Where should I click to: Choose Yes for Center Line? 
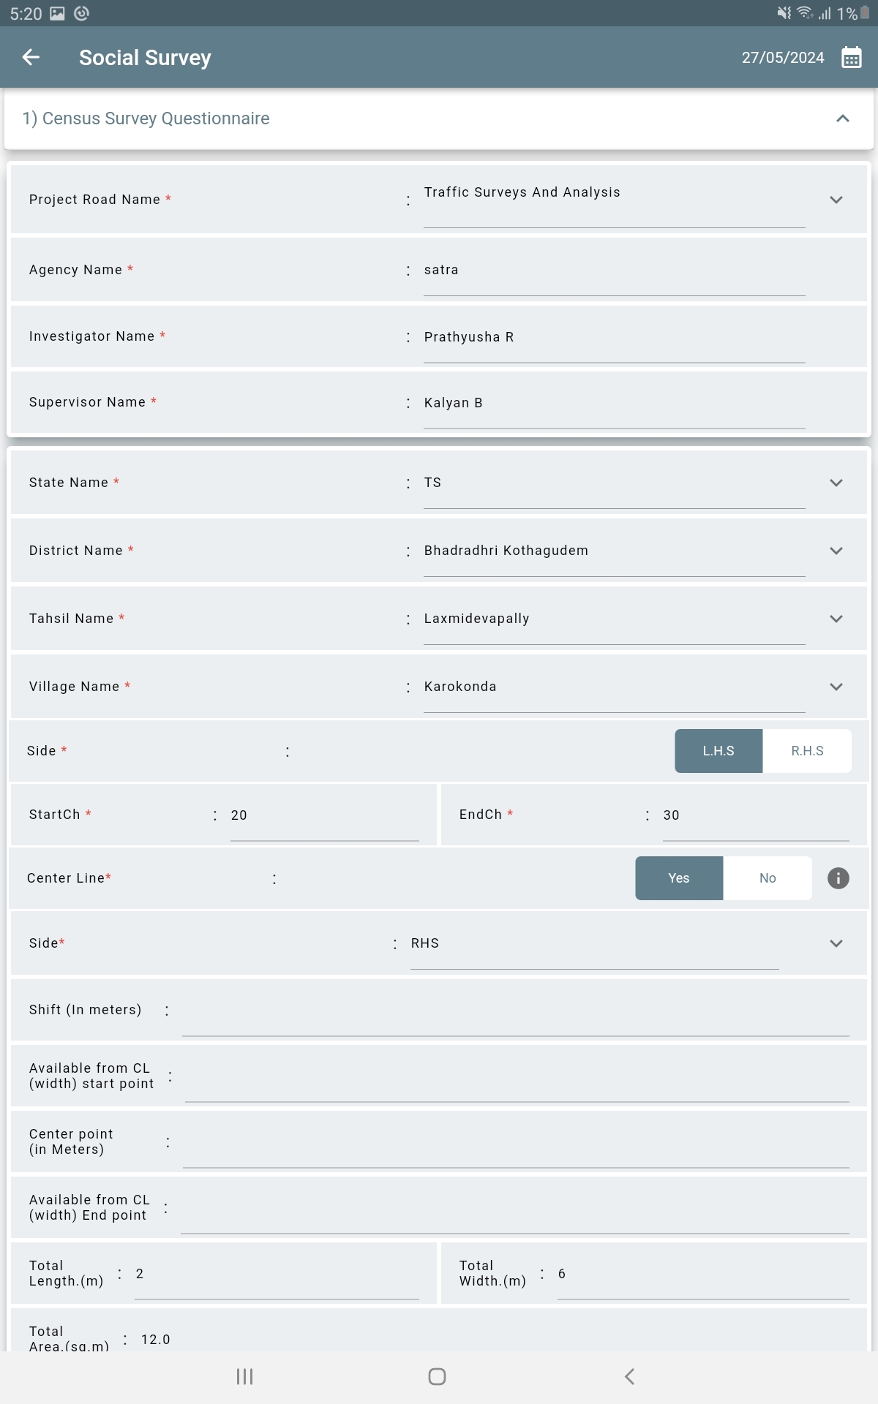click(679, 878)
